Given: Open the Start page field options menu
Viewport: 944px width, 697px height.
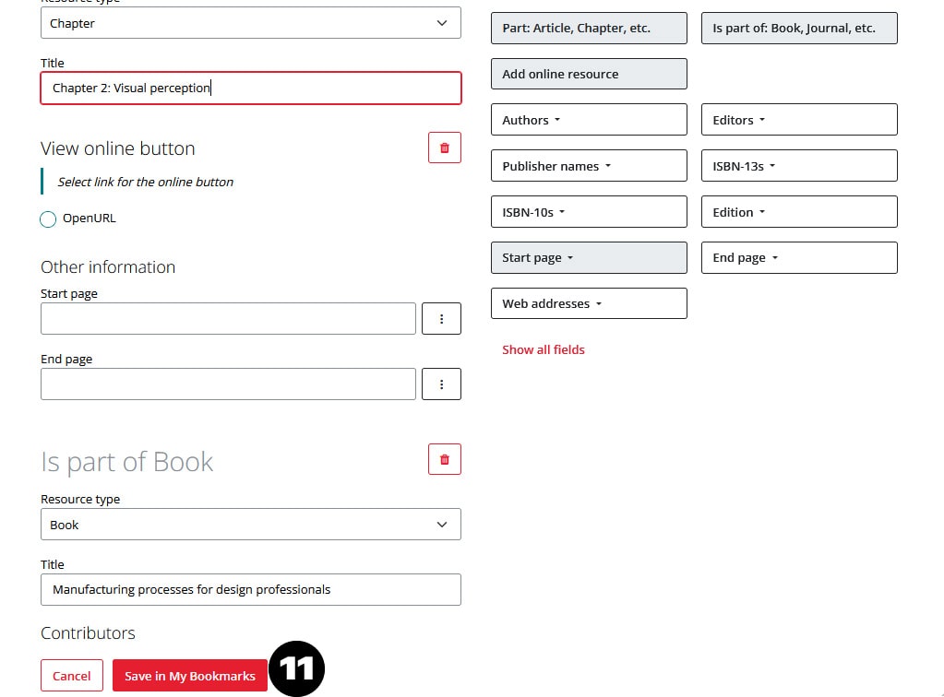Looking at the screenshot, I should (x=441, y=319).
